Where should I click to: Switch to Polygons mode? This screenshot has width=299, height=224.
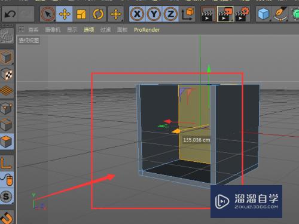[x=7, y=142]
